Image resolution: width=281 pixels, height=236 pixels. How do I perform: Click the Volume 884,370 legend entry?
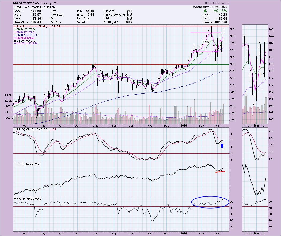[25, 41]
